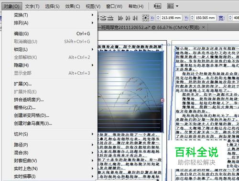239x181 pixels.
Task: Click vertical distribute bottom icon
Action: click(110, 18)
